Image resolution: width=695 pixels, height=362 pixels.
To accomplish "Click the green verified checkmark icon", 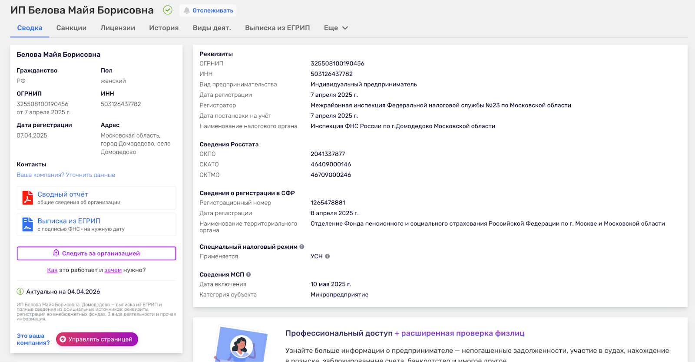I will (168, 10).
